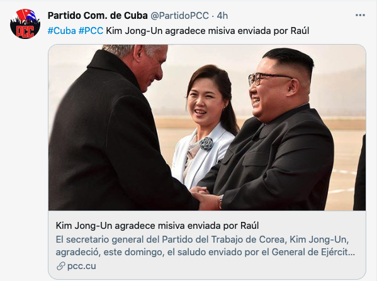The width and height of the screenshot is (377, 281).
Task: Click the gray rose brooch on the jacket
Action: [206, 143]
